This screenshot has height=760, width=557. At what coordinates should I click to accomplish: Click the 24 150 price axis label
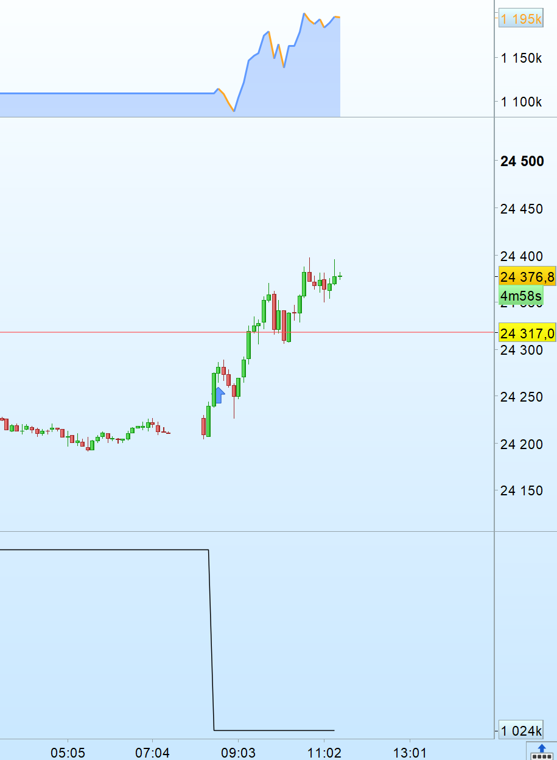click(x=522, y=490)
